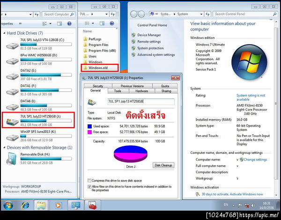Image resolution: width=281 pixels, height=220 pixels.
Task: Open the view options dropdown in Computer window
Action: (x=51, y=23)
